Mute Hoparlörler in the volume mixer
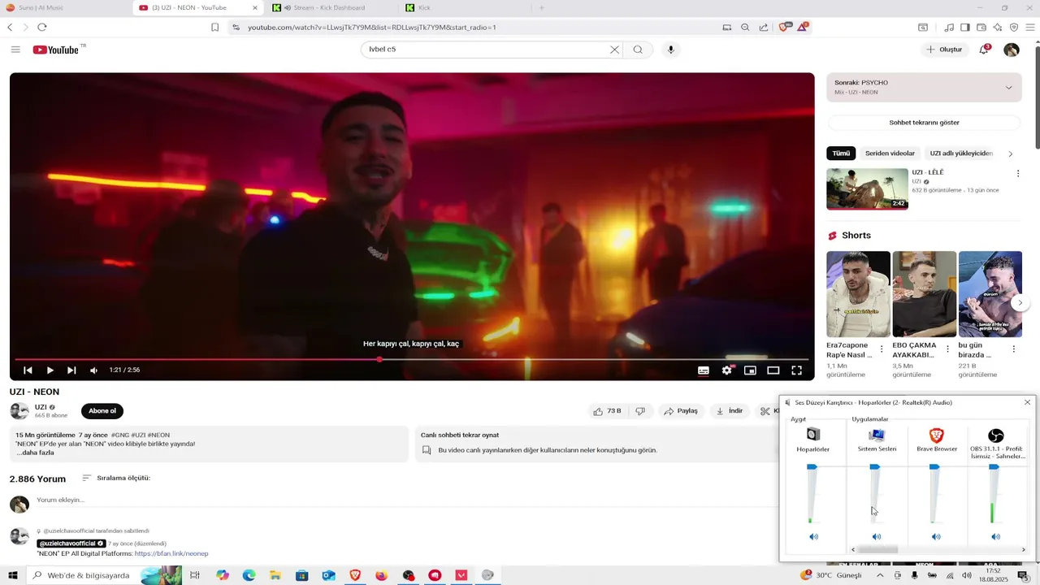1040x585 pixels. coord(813,537)
